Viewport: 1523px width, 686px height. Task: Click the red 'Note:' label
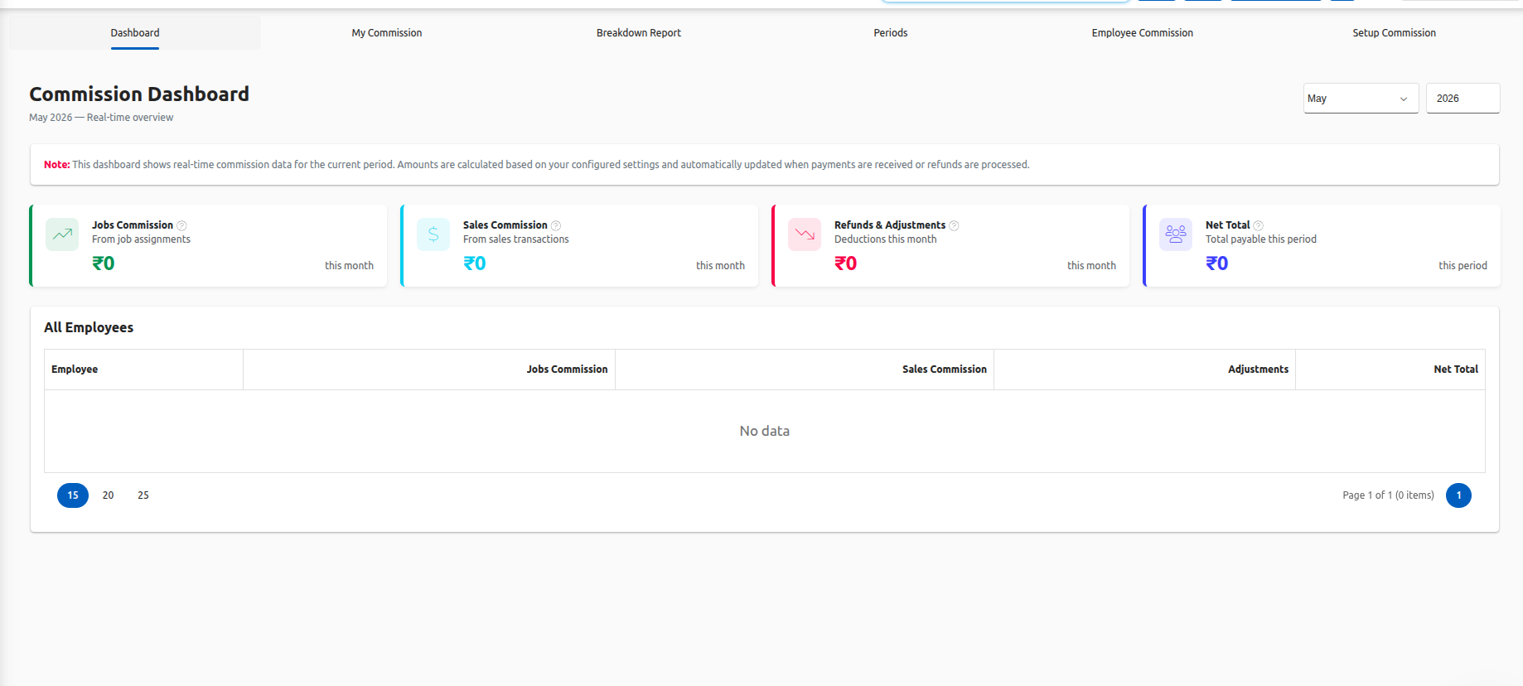click(x=57, y=165)
